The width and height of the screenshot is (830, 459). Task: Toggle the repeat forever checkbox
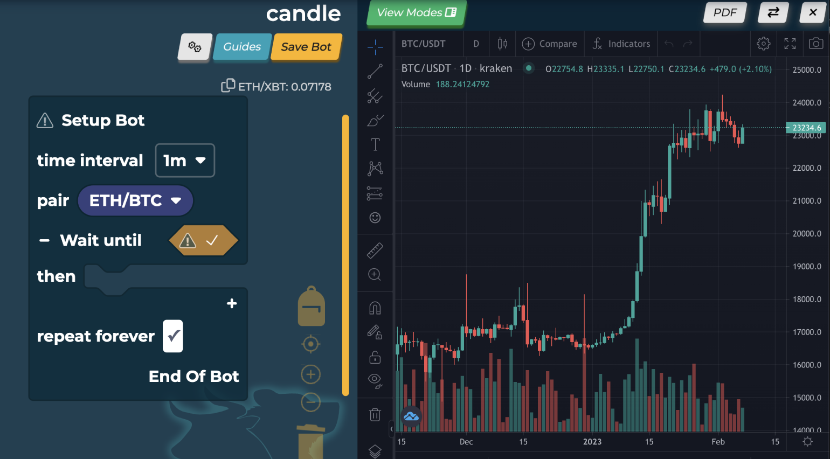point(173,336)
